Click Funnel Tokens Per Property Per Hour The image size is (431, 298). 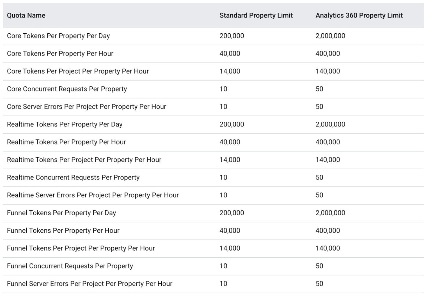point(63,230)
